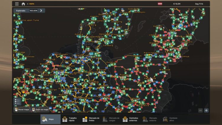Open the map legend icon

pos(17,102)
